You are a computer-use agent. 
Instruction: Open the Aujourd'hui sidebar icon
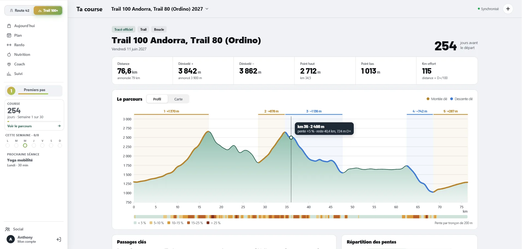9,26
